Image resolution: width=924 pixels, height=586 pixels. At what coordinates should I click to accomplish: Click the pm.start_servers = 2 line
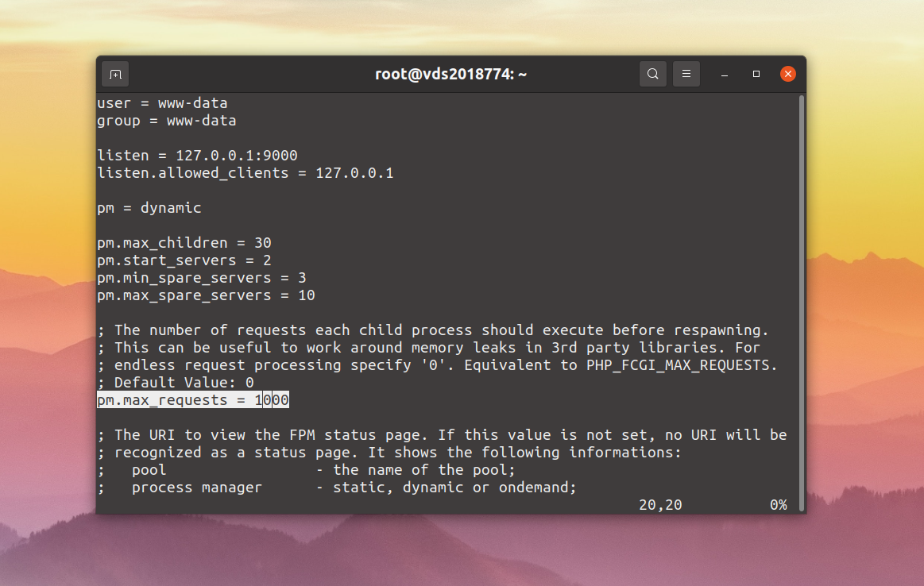click(x=184, y=260)
